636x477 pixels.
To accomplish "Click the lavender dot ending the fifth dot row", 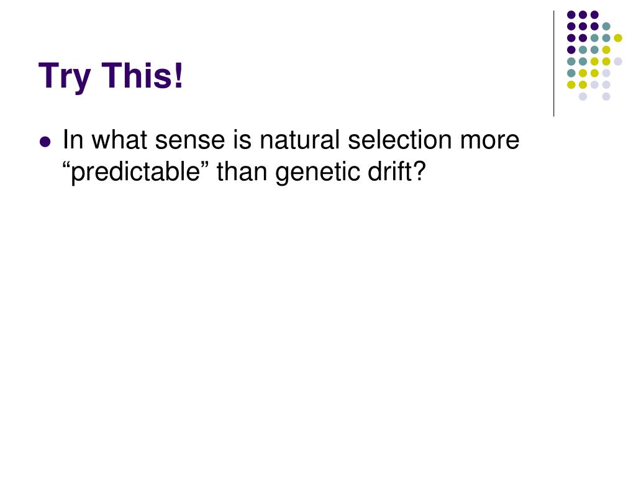I will (618, 61).
